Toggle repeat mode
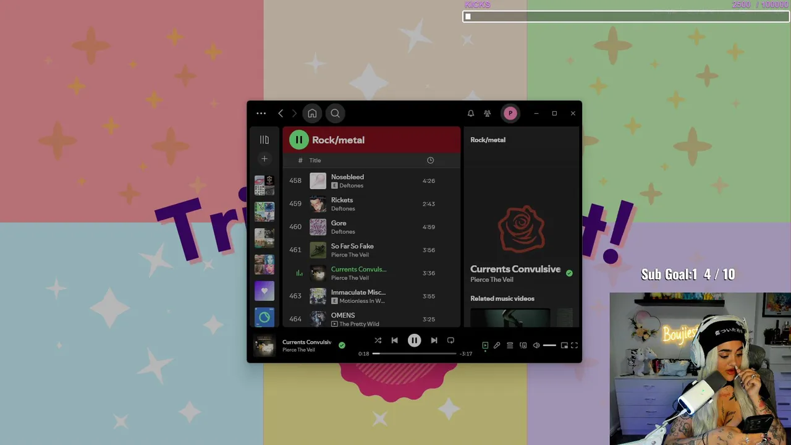The height and width of the screenshot is (445, 791). pyautogui.click(x=450, y=341)
